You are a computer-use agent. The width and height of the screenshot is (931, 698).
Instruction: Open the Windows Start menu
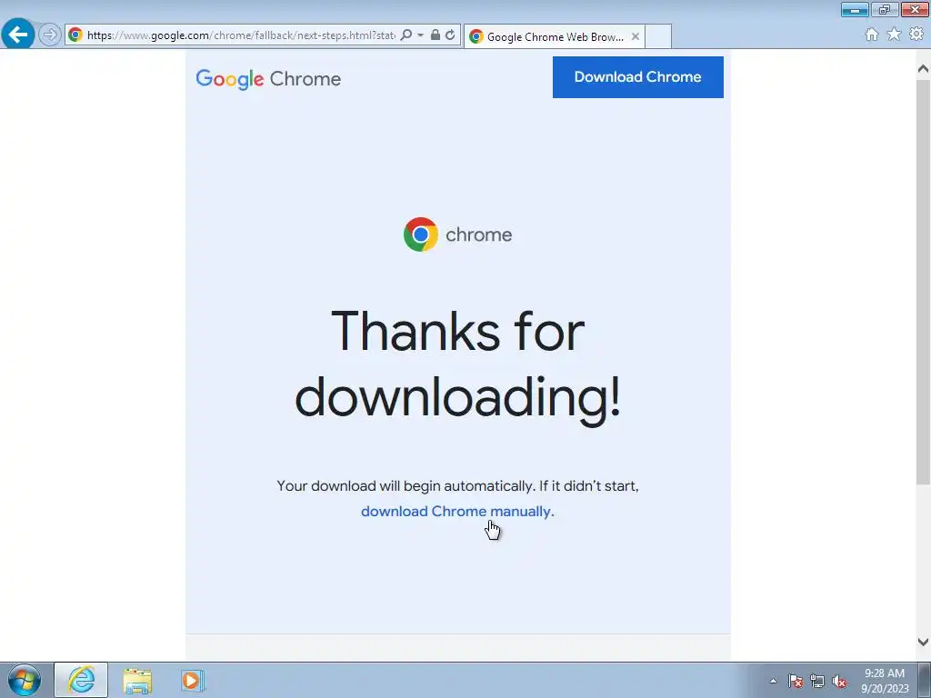(25, 680)
